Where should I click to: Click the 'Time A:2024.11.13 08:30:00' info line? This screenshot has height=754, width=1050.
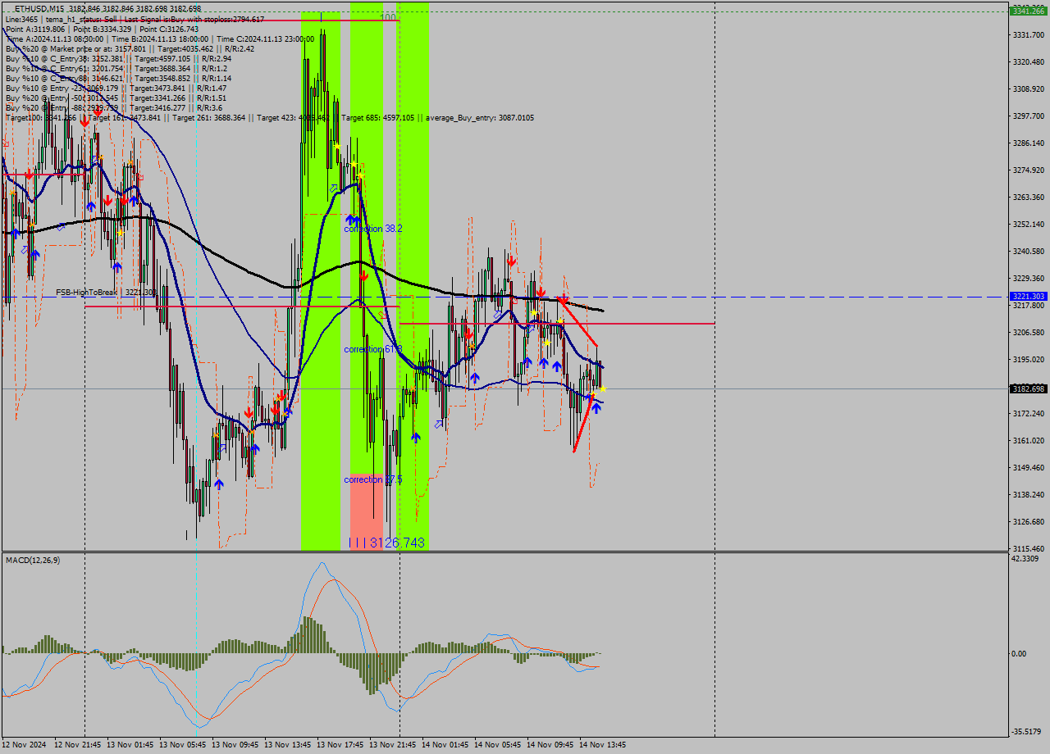pos(159,39)
